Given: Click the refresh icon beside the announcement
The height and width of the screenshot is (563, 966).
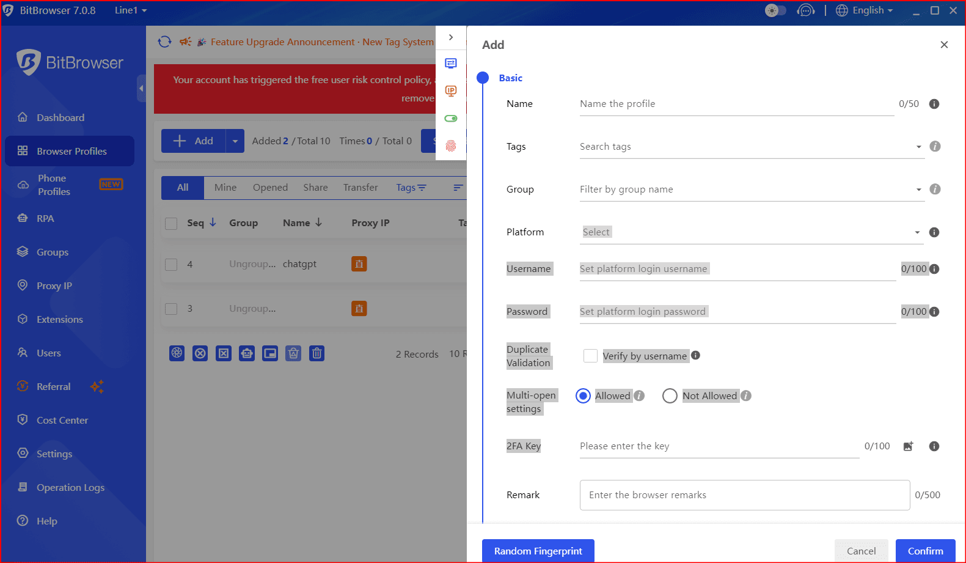Looking at the screenshot, I should [x=164, y=42].
